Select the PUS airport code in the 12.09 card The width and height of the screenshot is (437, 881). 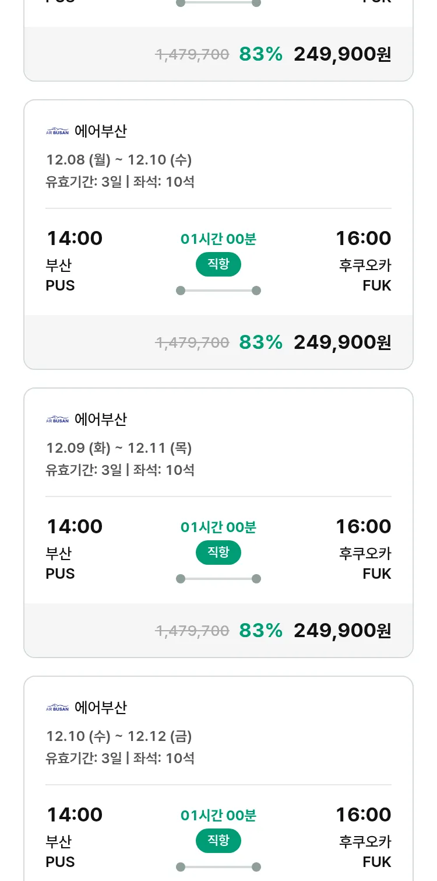(60, 574)
